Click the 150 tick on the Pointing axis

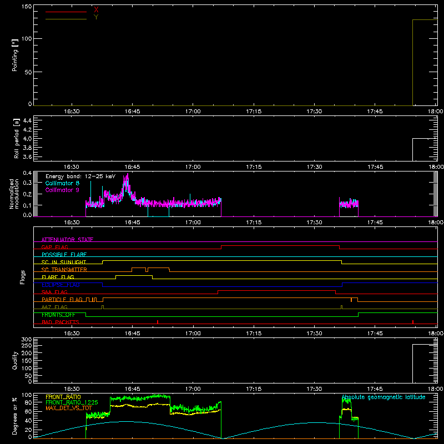point(27,7)
